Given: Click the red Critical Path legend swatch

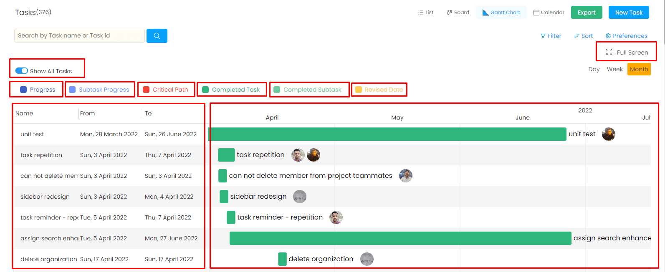Looking at the screenshot, I should tap(146, 90).
